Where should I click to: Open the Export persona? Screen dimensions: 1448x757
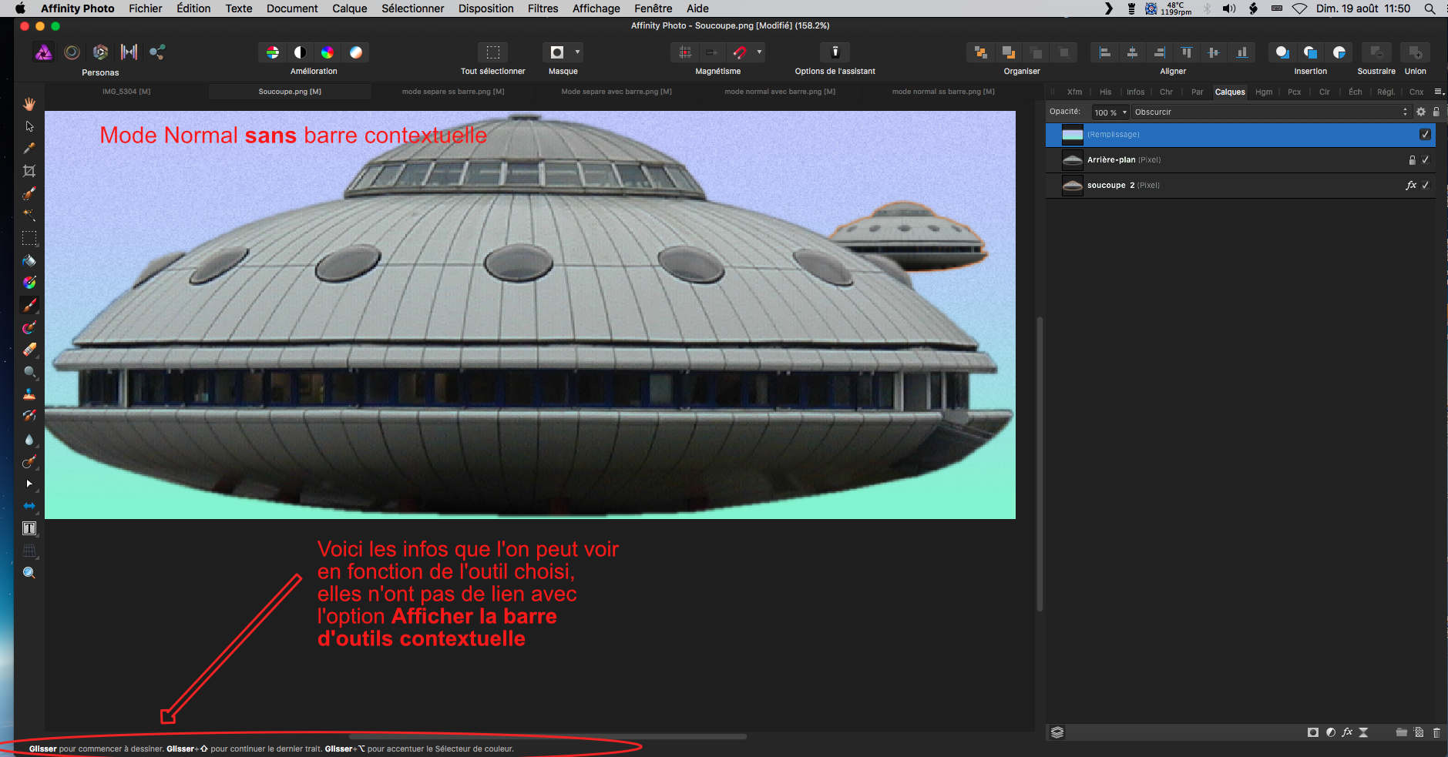click(157, 52)
